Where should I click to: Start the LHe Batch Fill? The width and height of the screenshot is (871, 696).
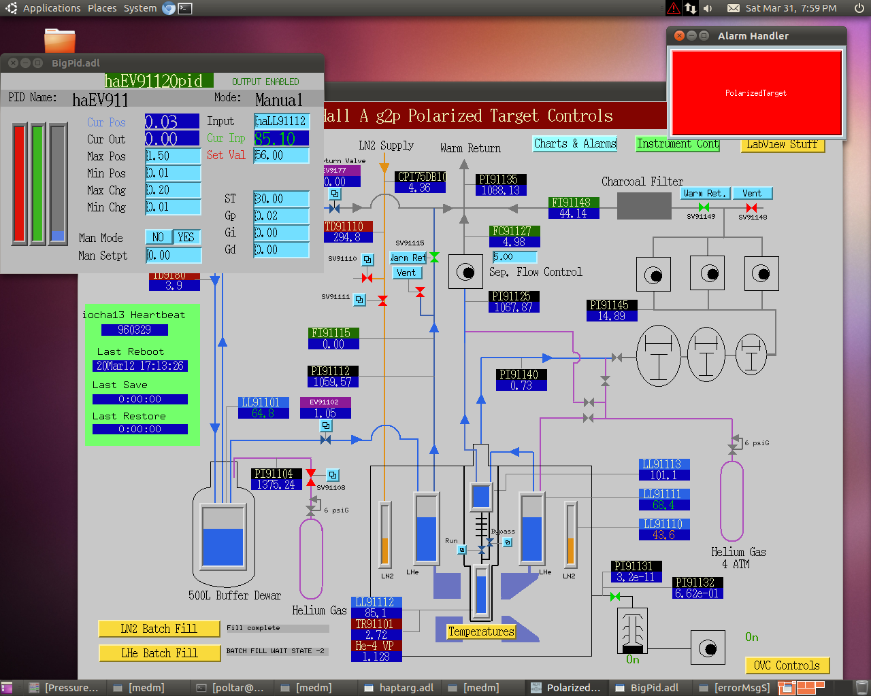point(159,653)
